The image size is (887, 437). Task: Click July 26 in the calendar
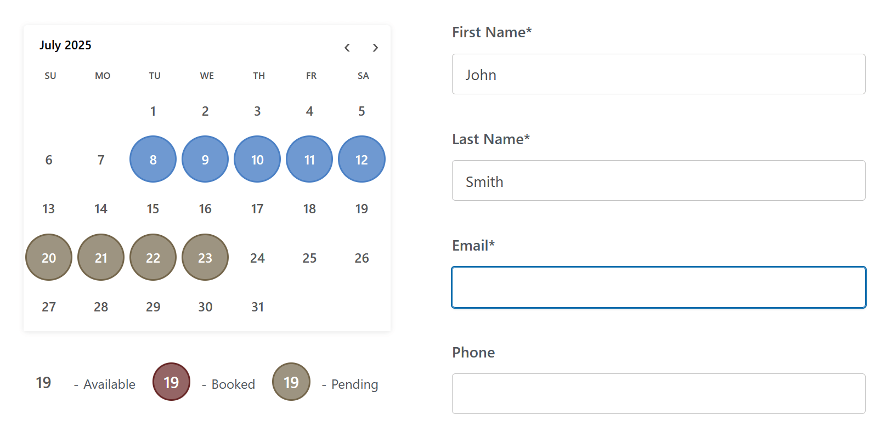[361, 258]
